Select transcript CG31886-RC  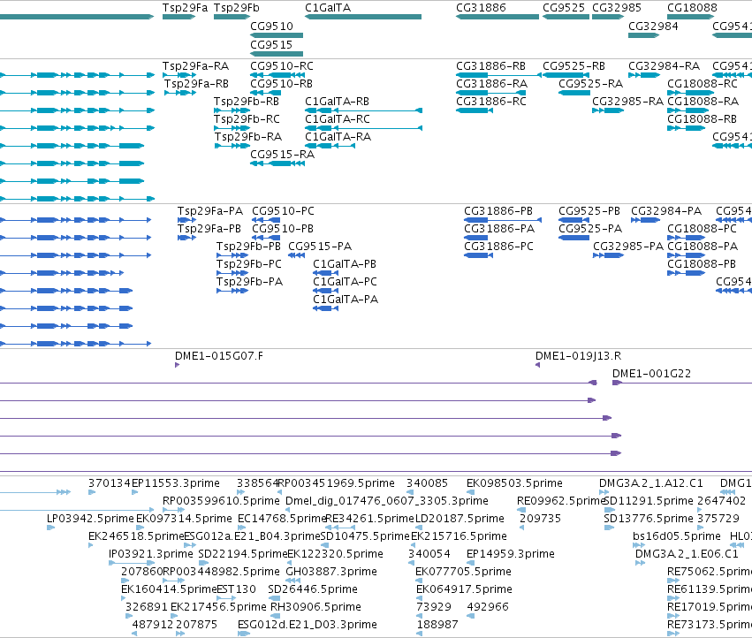click(491, 102)
